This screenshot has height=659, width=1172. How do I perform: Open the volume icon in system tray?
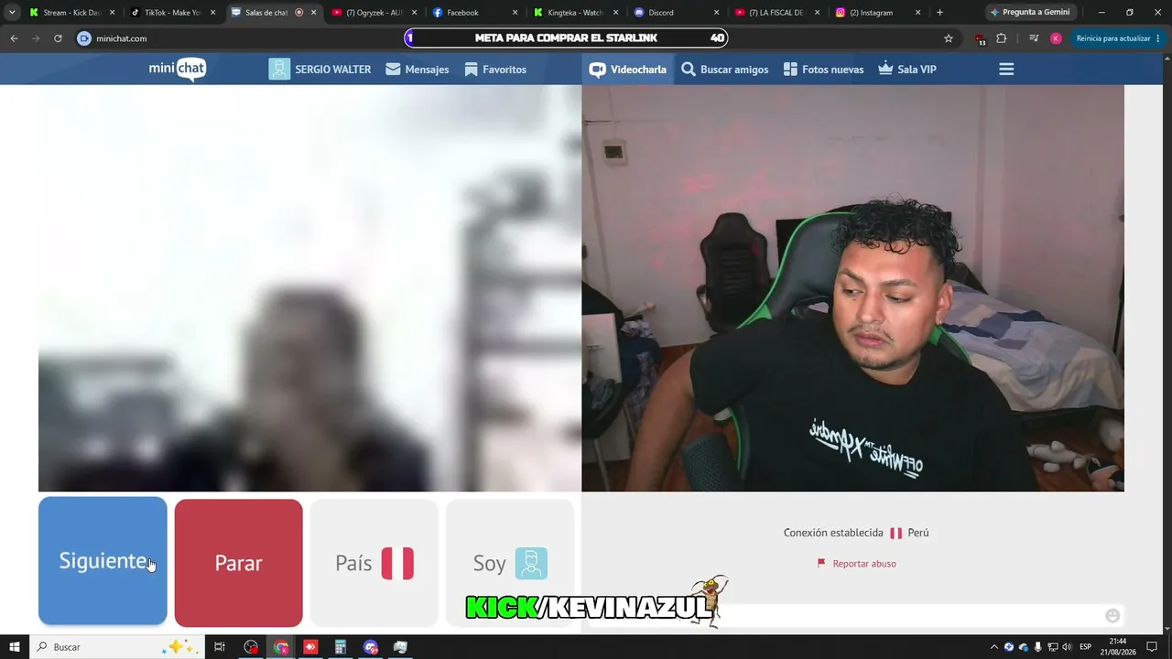(1067, 647)
